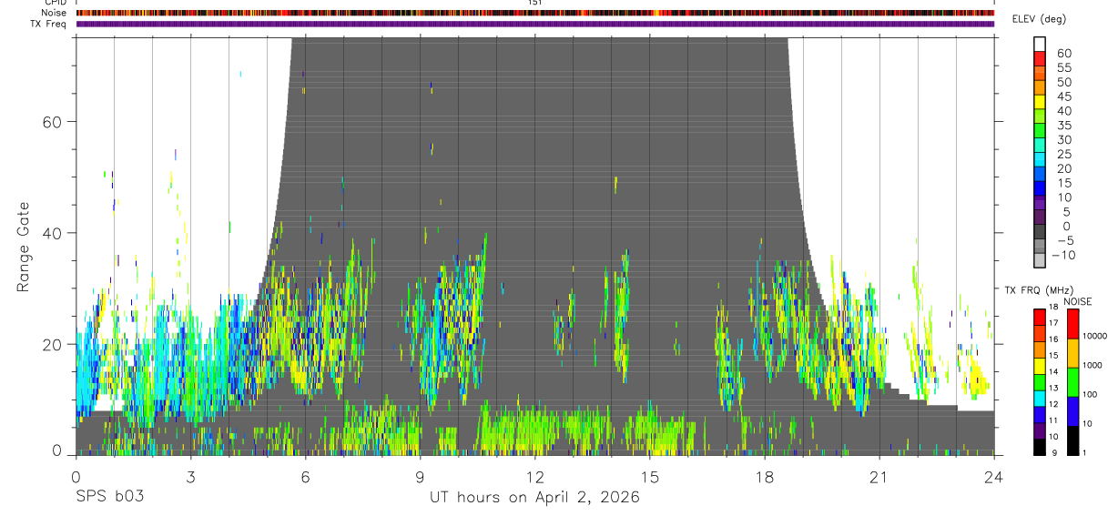
Task: Click the 'SPS b03' radar label
Action: pos(108,498)
